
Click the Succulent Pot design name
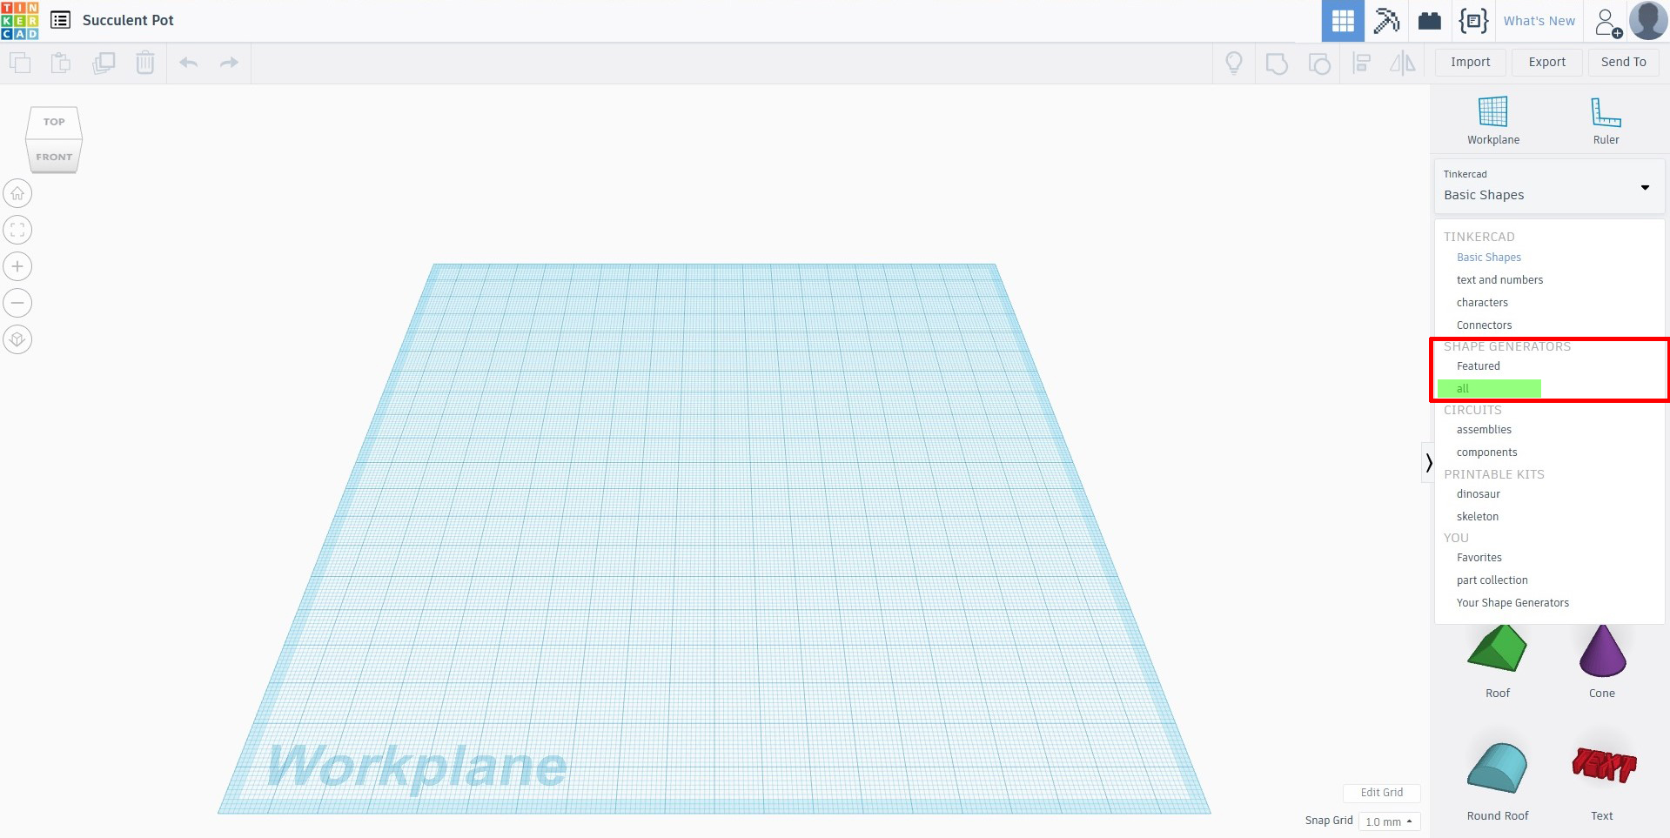[128, 20]
